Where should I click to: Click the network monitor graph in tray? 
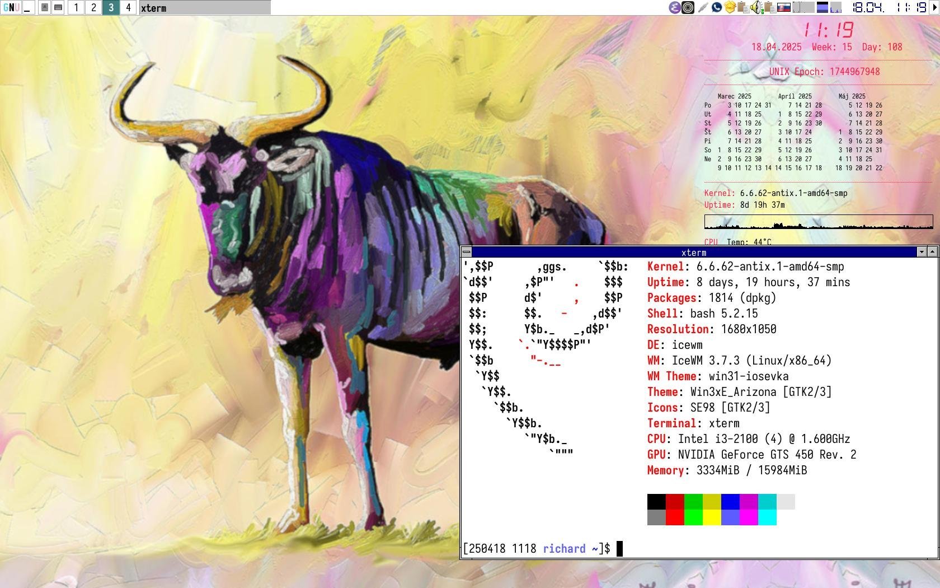click(803, 7)
